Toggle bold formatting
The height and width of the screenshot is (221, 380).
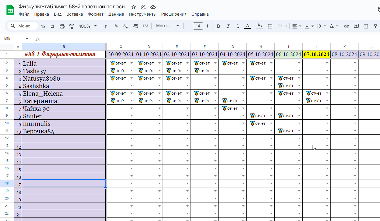(x=218, y=26)
